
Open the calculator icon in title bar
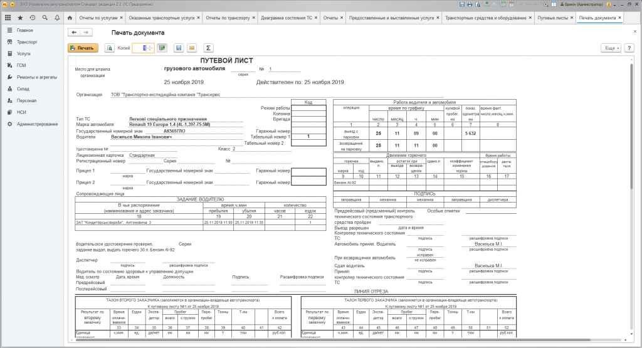coord(503,4)
